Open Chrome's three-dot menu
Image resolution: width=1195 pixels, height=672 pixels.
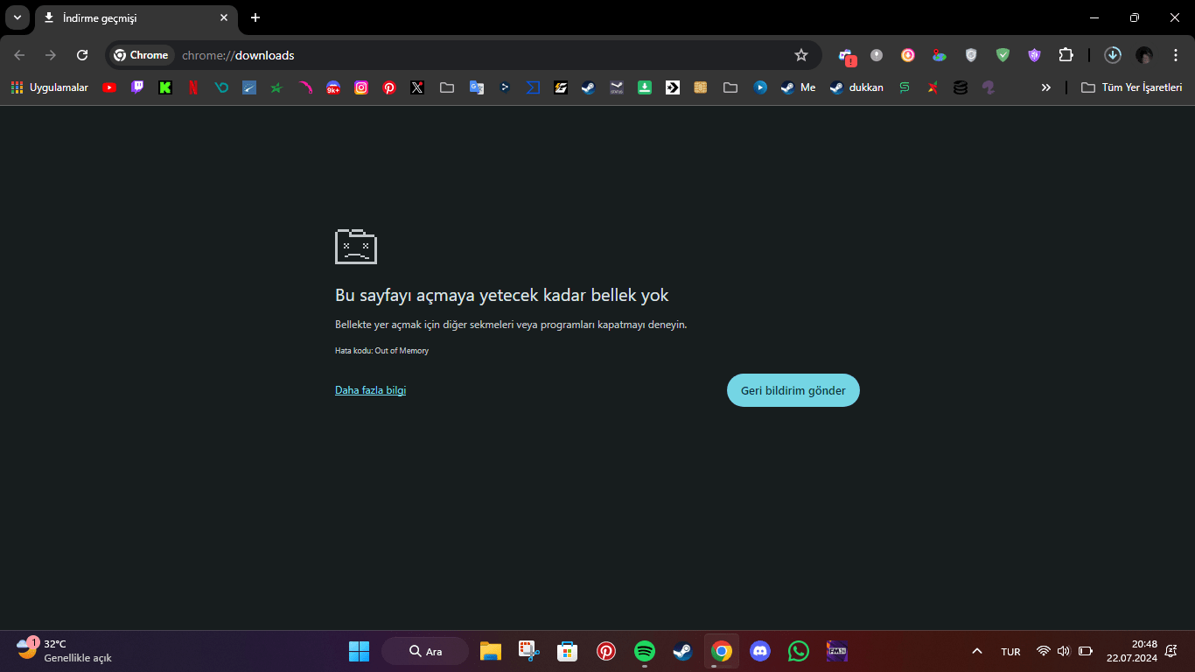coord(1174,55)
